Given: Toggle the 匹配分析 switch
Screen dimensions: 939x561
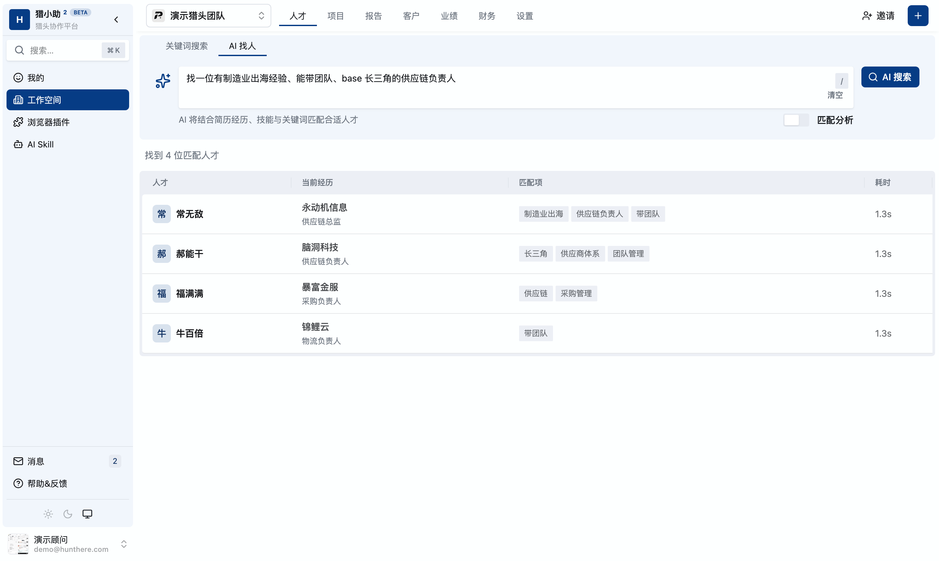Looking at the screenshot, I should click(796, 120).
